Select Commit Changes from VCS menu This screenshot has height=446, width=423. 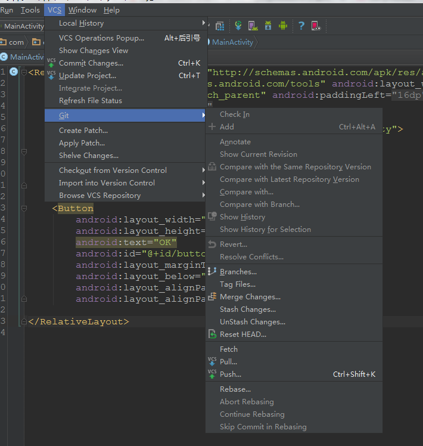pos(91,63)
